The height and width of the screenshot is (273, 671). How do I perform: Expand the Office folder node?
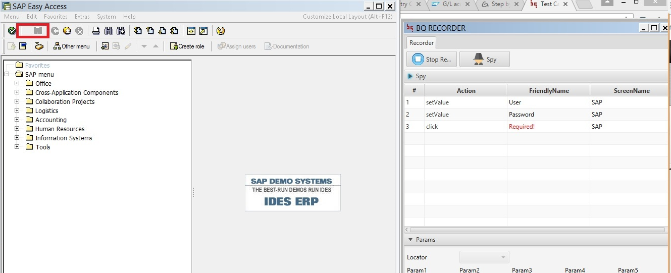[x=17, y=83]
